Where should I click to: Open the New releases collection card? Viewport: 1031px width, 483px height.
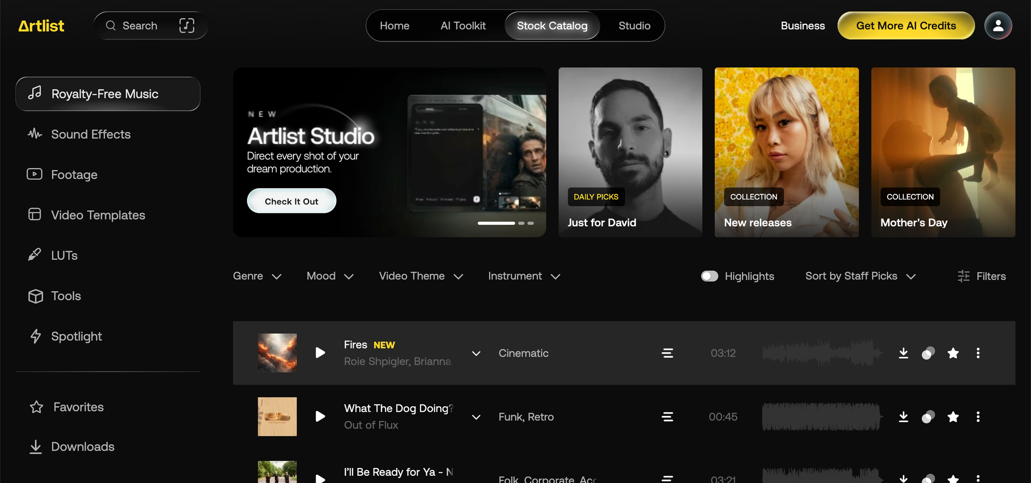[x=787, y=152]
